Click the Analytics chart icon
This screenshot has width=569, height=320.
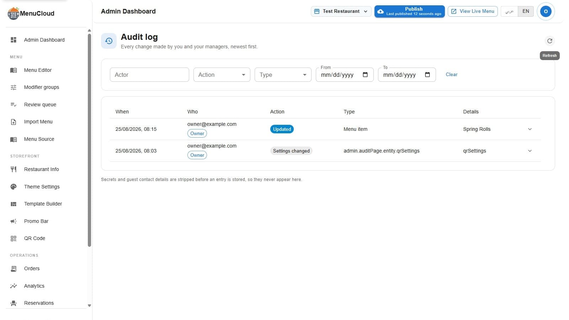[x=14, y=286]
